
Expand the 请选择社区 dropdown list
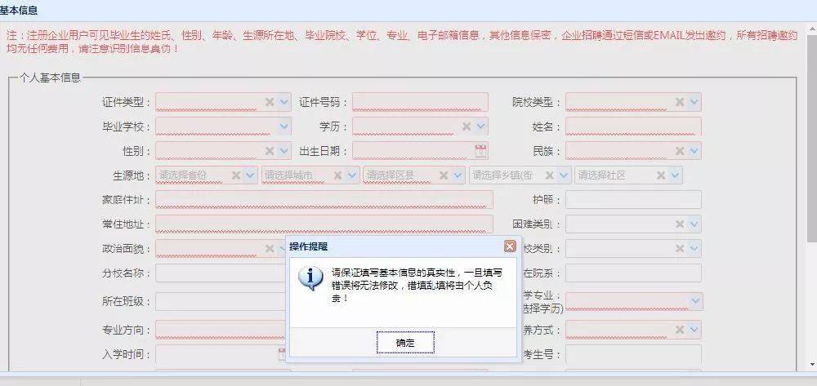[x=675, y=175]
